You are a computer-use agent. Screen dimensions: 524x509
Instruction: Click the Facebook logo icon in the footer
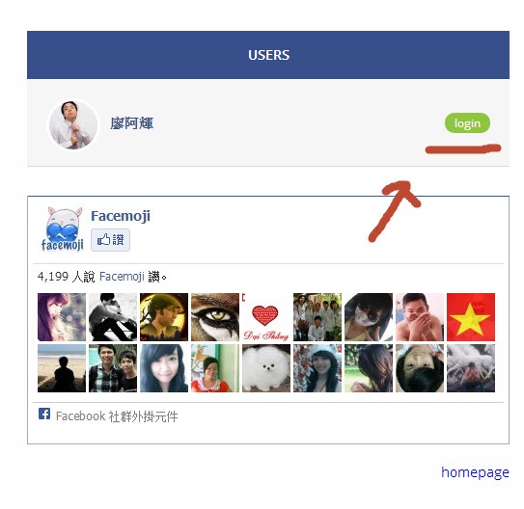click(x=44, y=414)
